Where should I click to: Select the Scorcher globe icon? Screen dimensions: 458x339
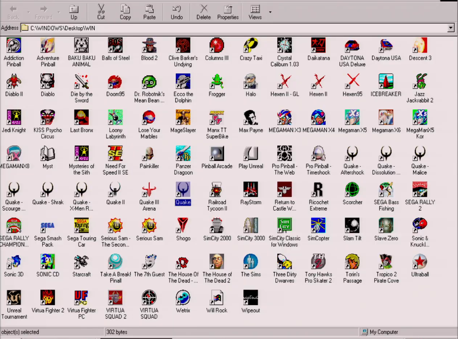pyautogui.click(x=352, y=189)
